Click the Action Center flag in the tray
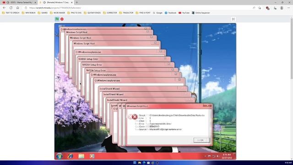 click(209, 156)
